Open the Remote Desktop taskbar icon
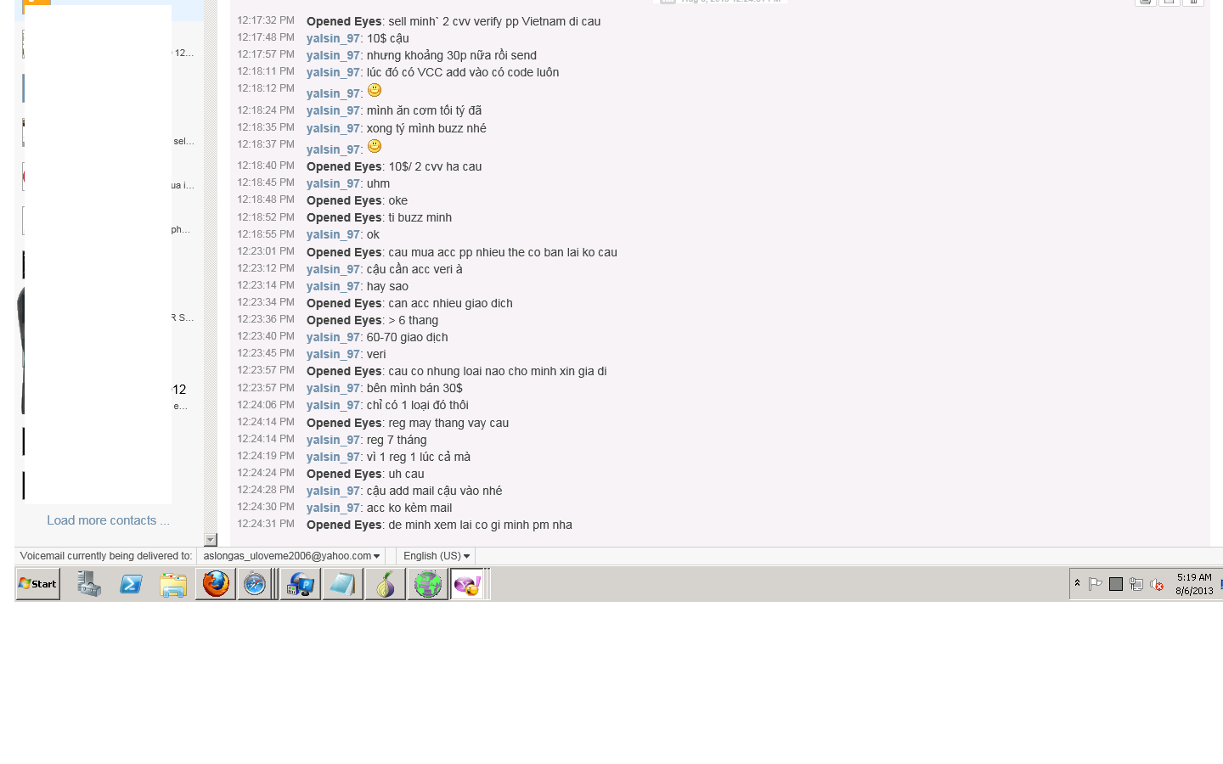Screen dimensions: 1223x764 pos(301,584)
